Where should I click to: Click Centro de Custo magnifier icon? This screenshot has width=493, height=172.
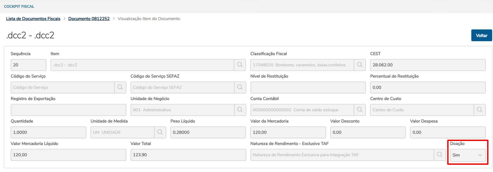pos(480,110)
